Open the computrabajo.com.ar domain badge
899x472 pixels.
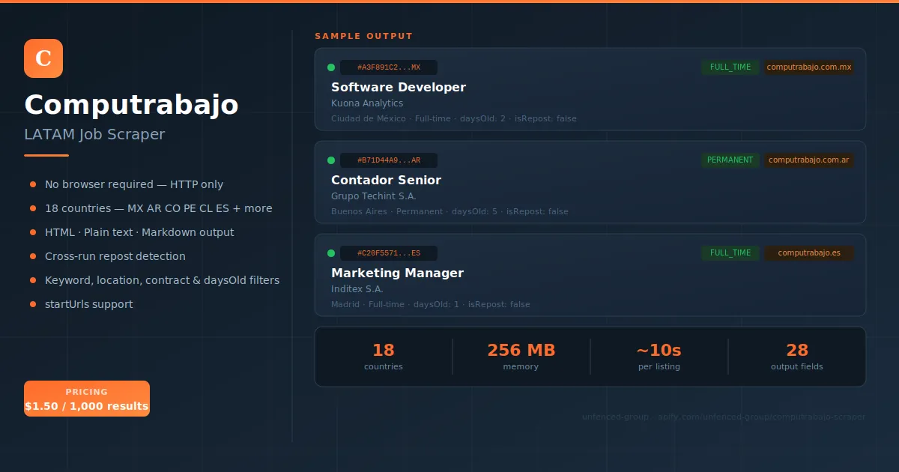(x=809, y=160)
